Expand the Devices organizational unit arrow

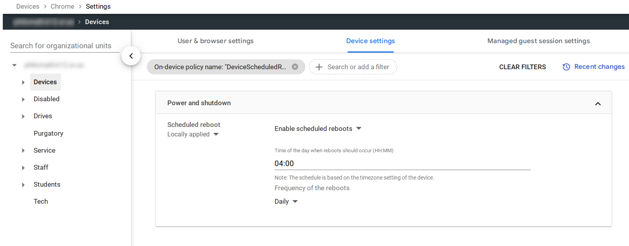(x=23, y=82)
